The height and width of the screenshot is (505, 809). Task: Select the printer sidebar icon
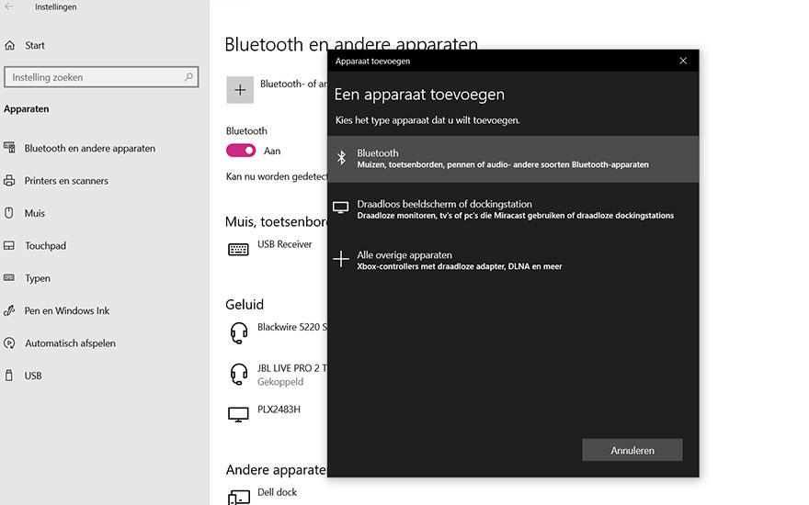point(9,181)
